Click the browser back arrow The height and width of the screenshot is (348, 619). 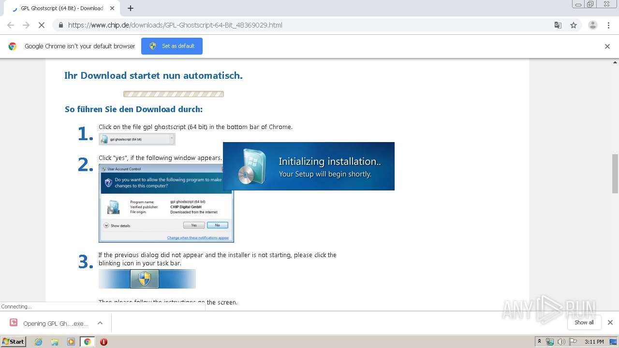(11, 25)
